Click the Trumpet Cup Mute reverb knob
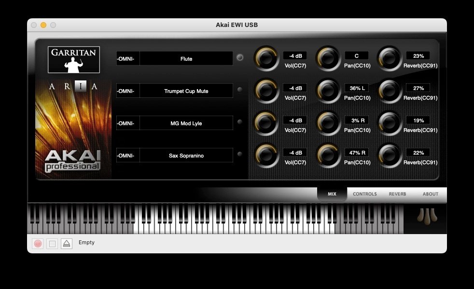The height and width of the screenshot is (289, 474). click(x=390, y=91)
